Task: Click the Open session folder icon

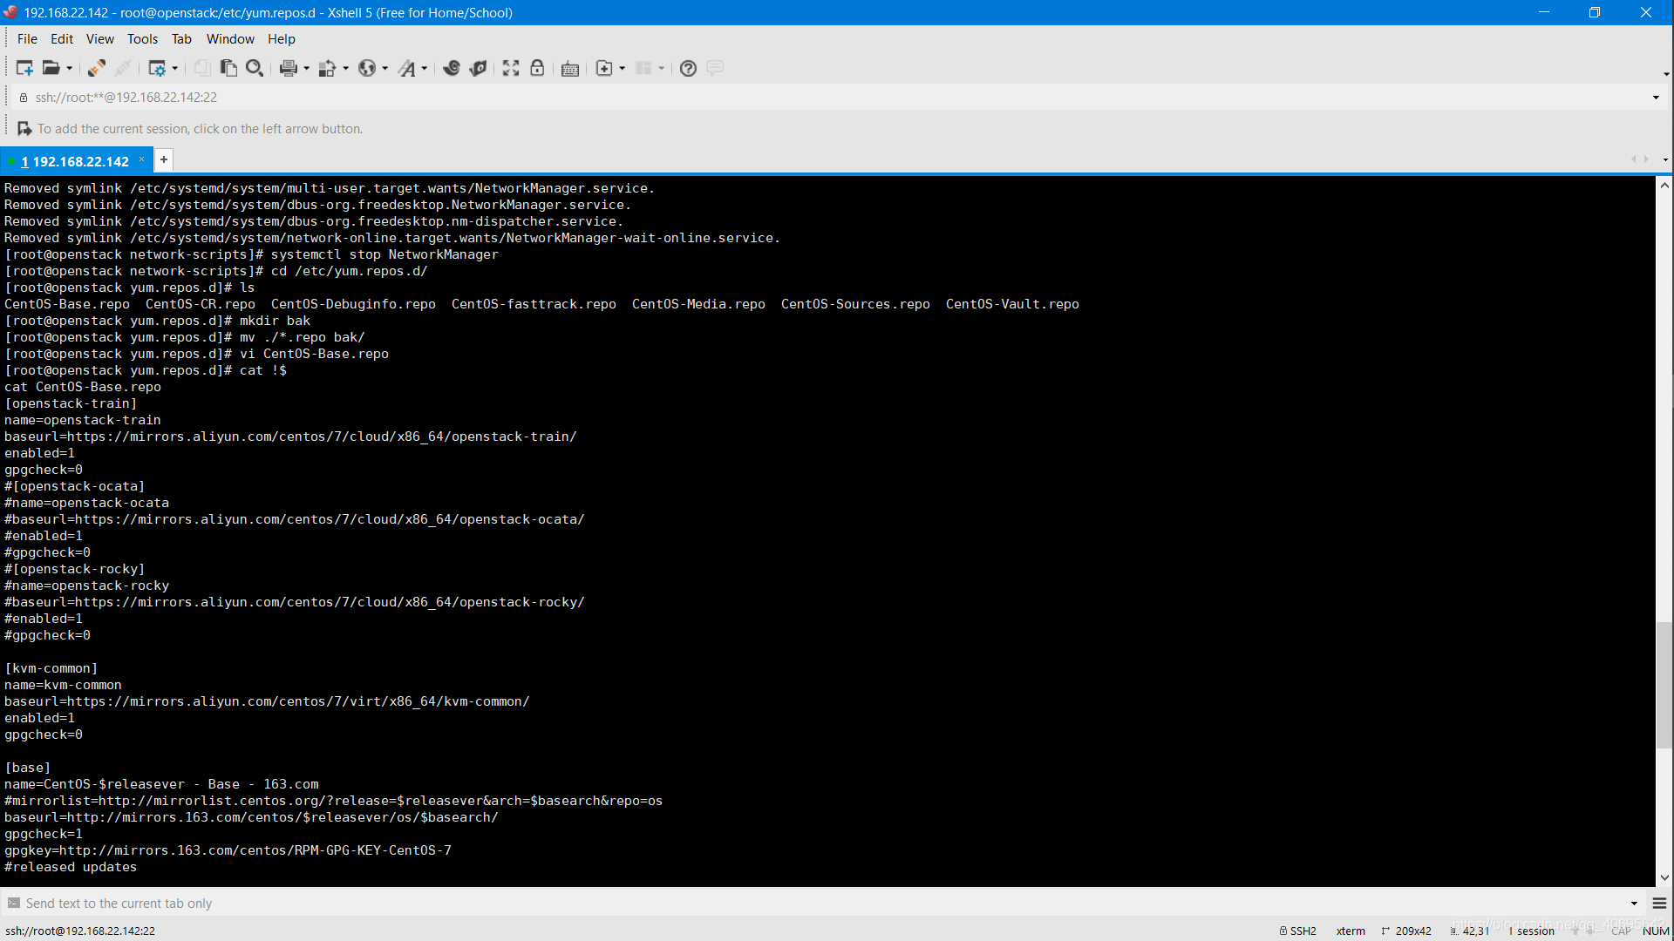Action: coord(51,68)
